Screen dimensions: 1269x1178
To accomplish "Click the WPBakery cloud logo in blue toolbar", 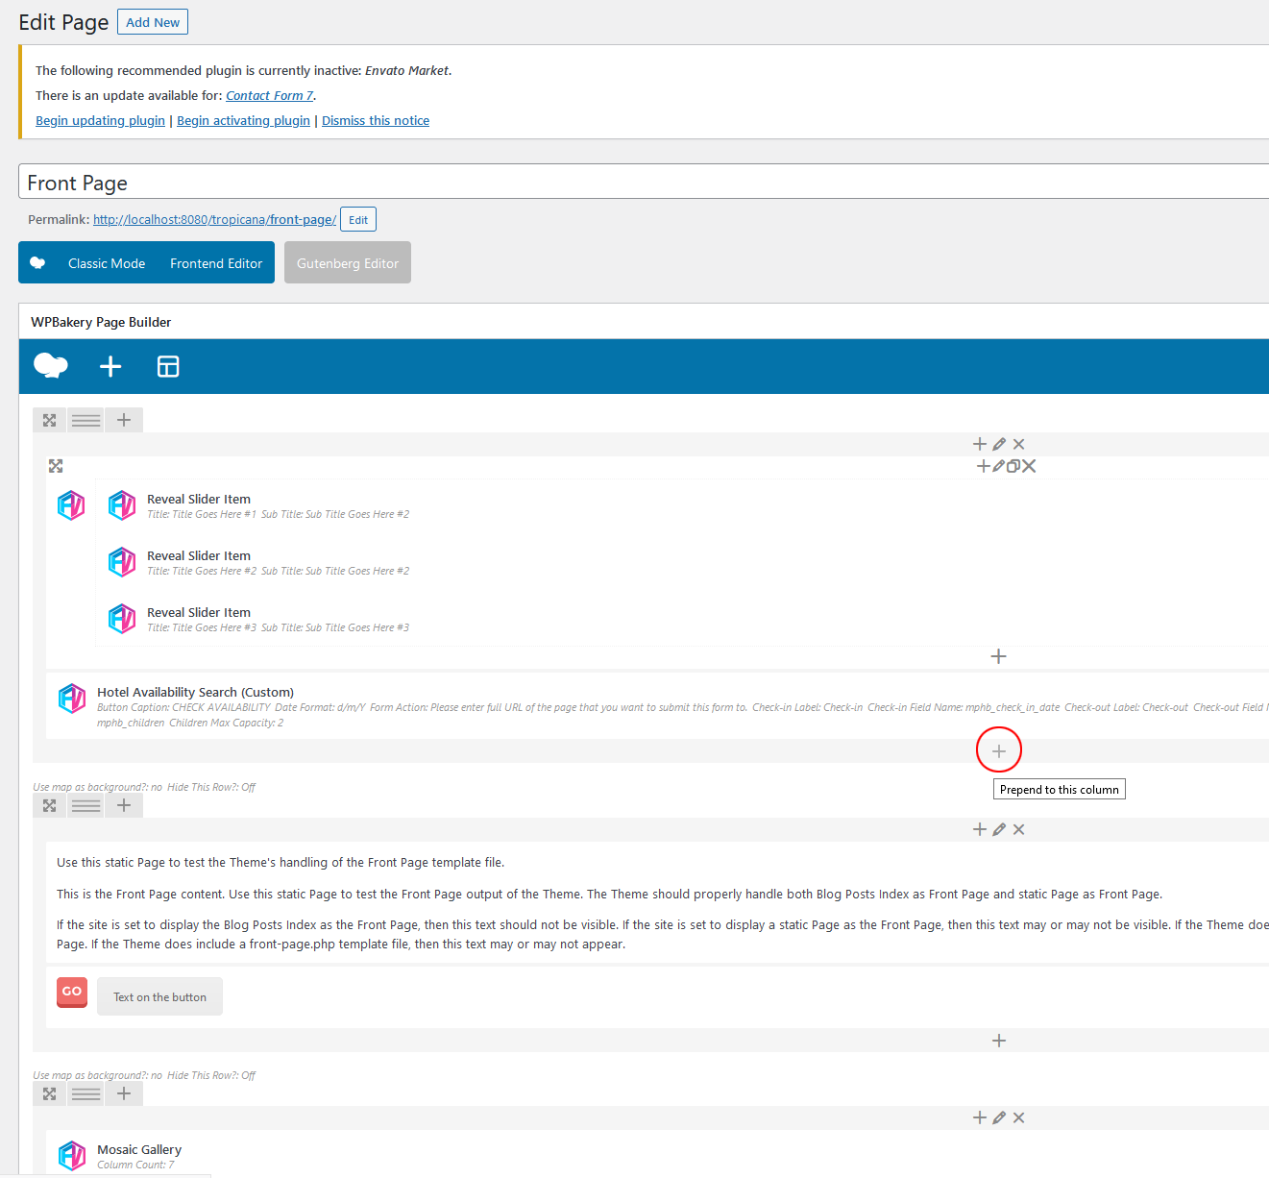I will click(x=51, y=366).
